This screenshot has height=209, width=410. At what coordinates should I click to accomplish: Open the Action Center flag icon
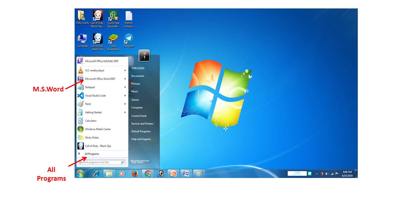[x=337, y=174]
